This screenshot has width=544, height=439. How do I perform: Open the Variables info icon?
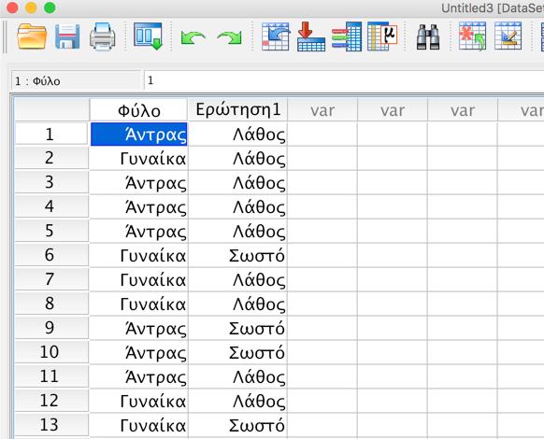(x=347, y=36)
